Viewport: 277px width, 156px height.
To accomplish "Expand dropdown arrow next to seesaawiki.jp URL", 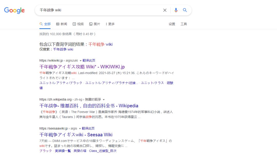I will 80,129.
